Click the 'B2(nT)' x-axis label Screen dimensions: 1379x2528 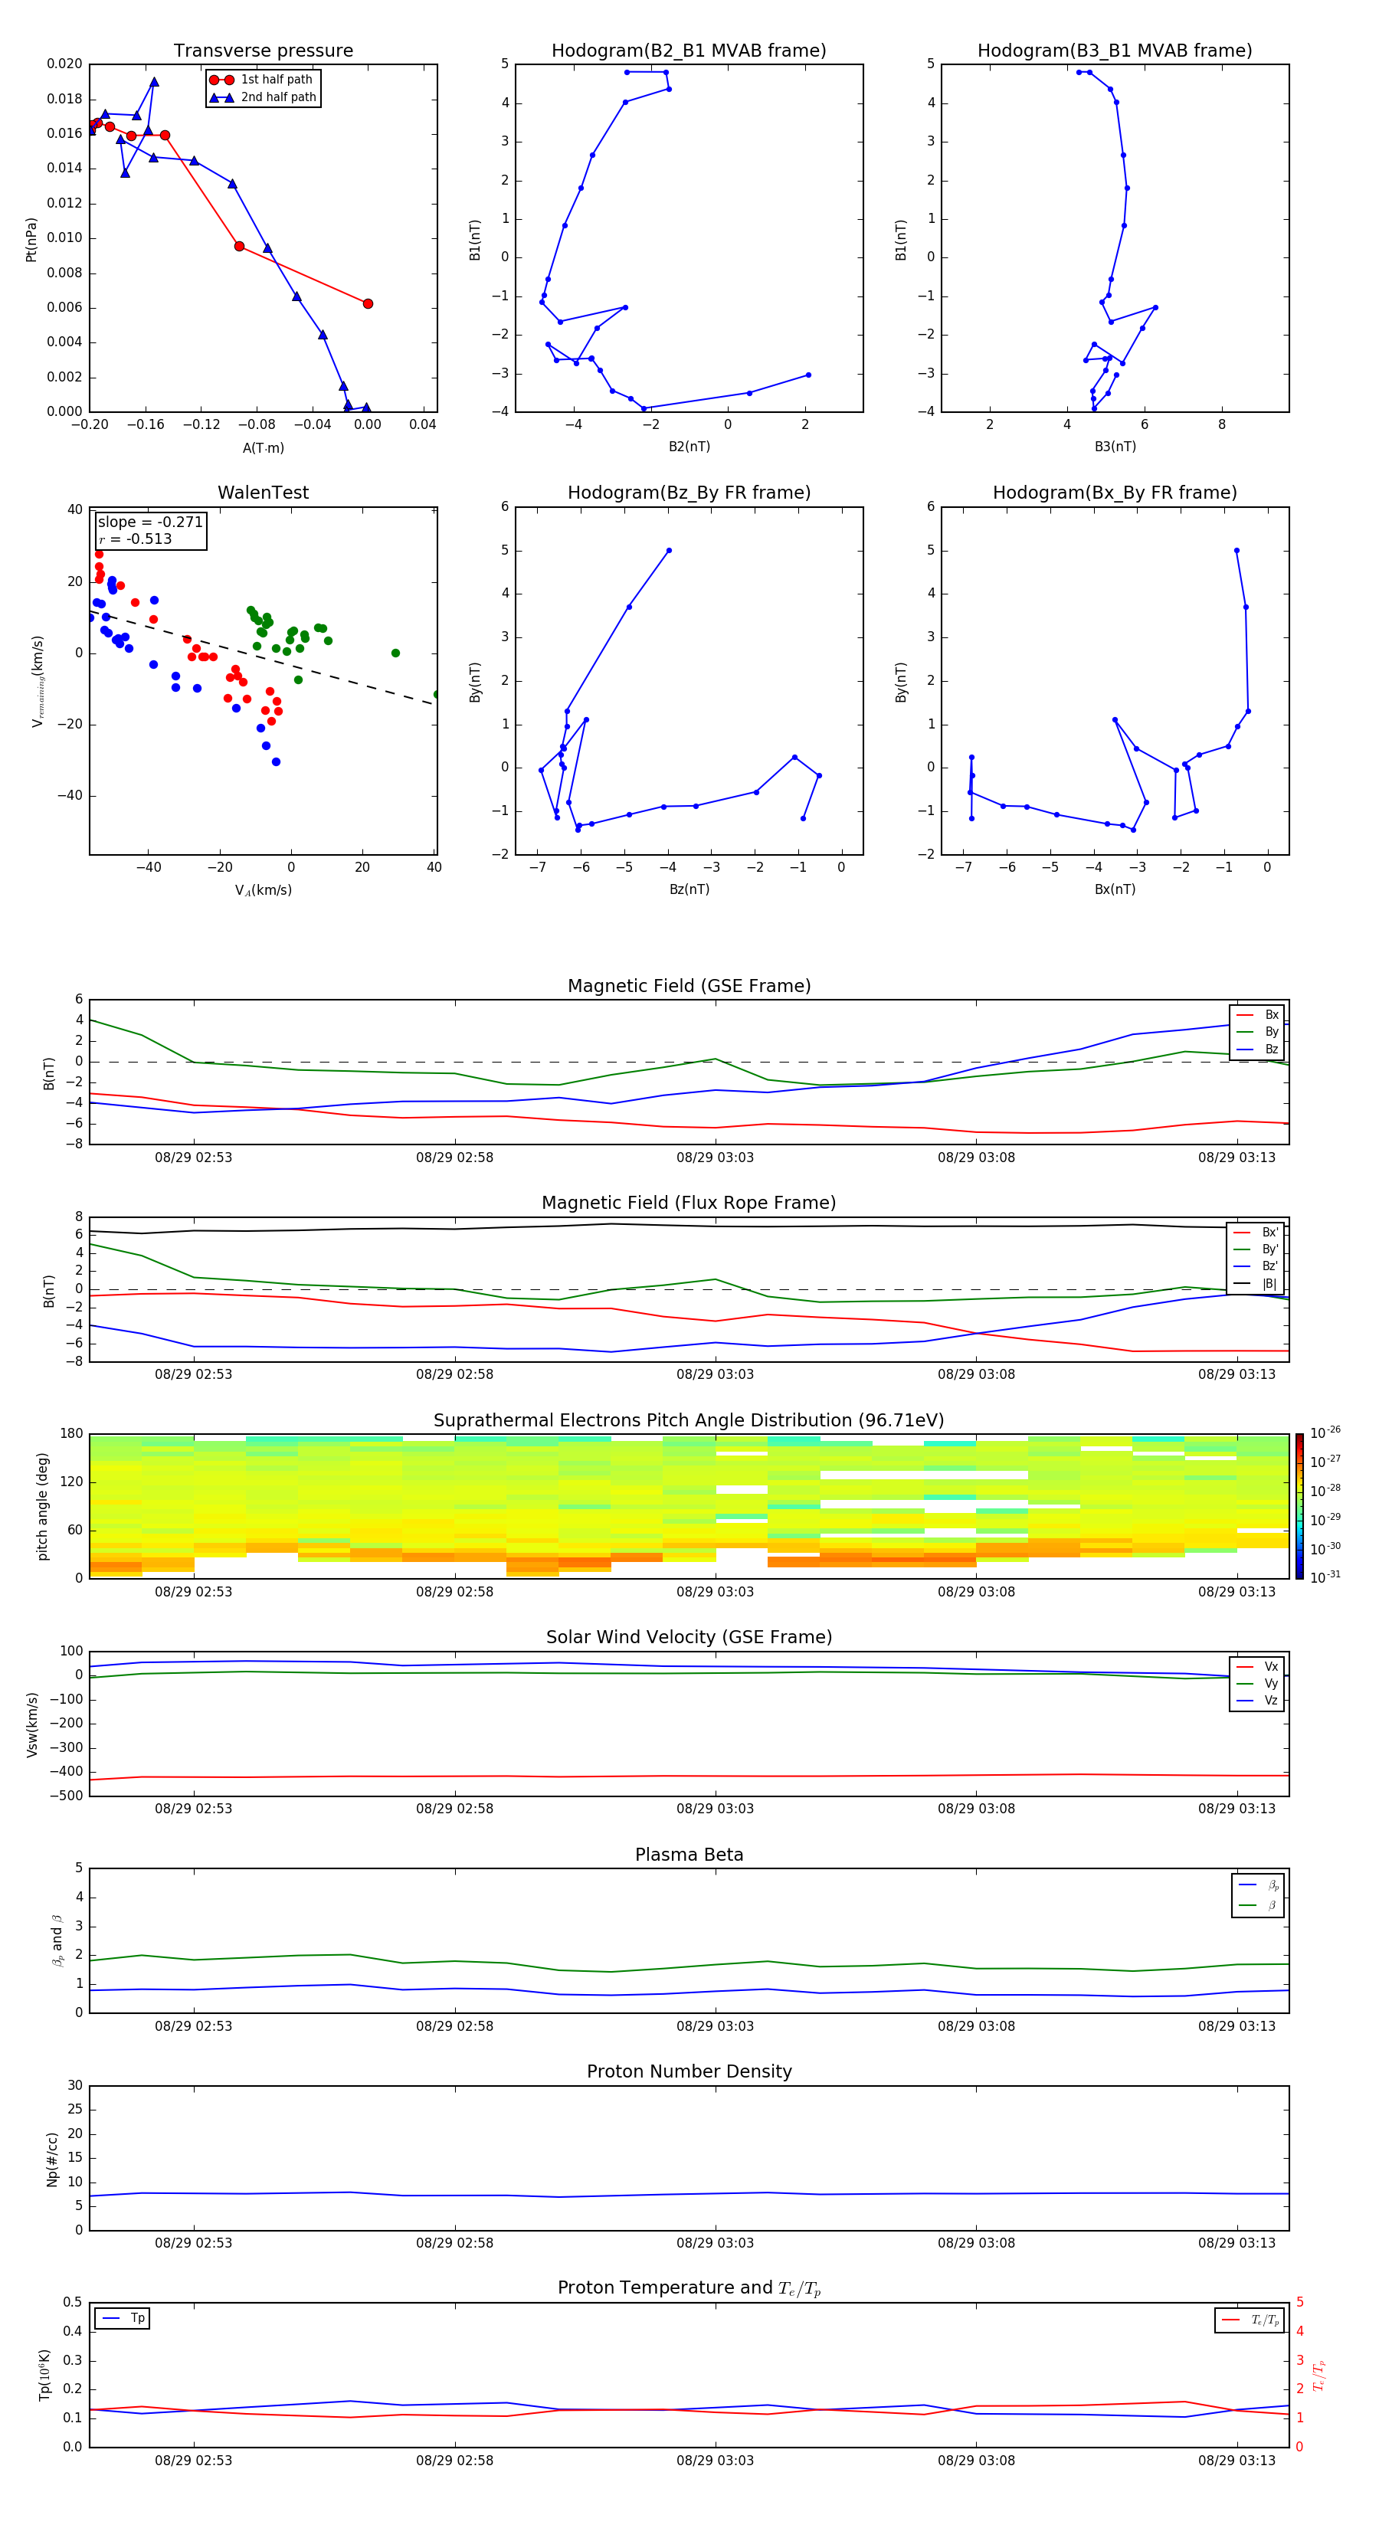(x=689, y=447)
